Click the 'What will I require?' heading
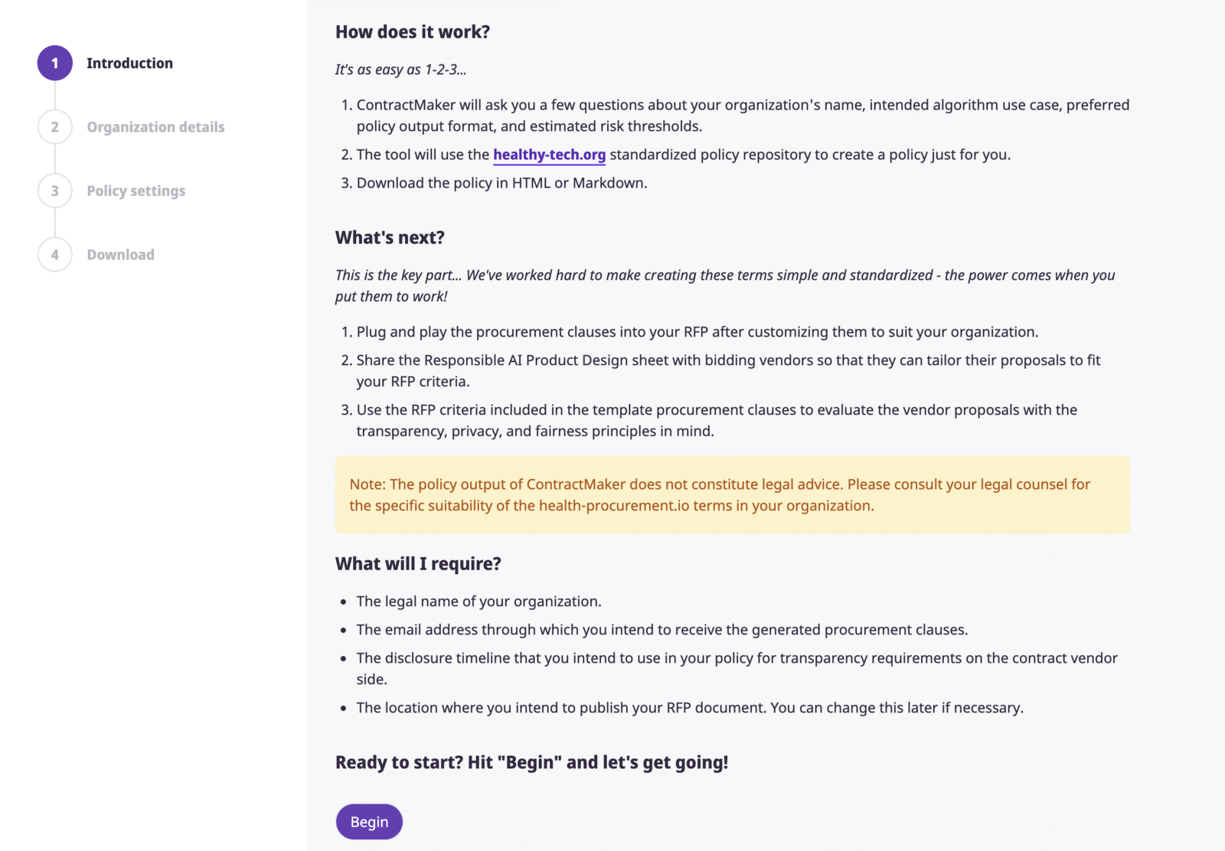 point(418,564)
